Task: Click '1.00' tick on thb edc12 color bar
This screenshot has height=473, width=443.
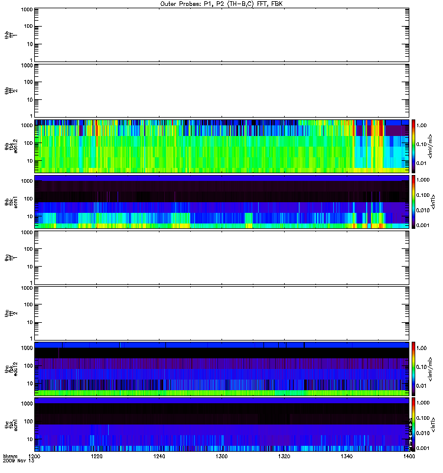Action: pos(422,125)
